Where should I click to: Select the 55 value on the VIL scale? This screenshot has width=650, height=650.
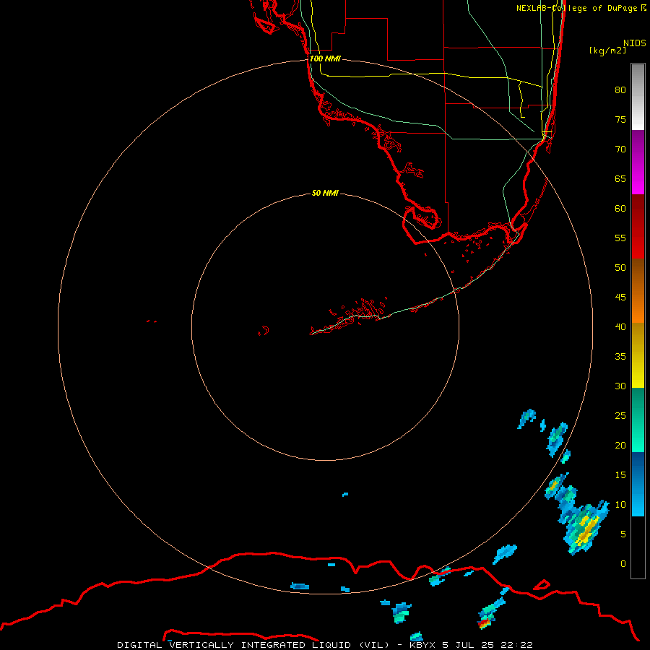pos(620,238)
